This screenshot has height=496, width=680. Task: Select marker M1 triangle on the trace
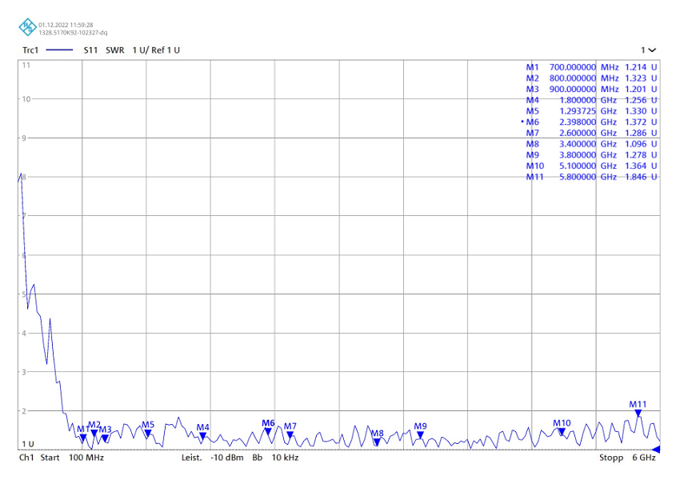point(83,437)
